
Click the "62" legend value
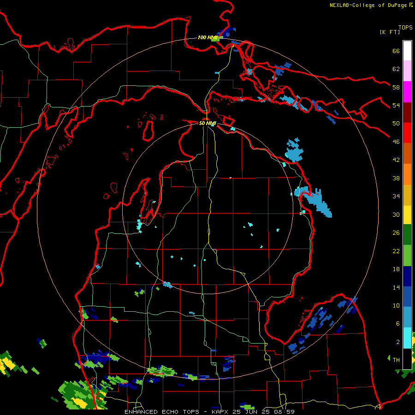click(x=396, y=69)
